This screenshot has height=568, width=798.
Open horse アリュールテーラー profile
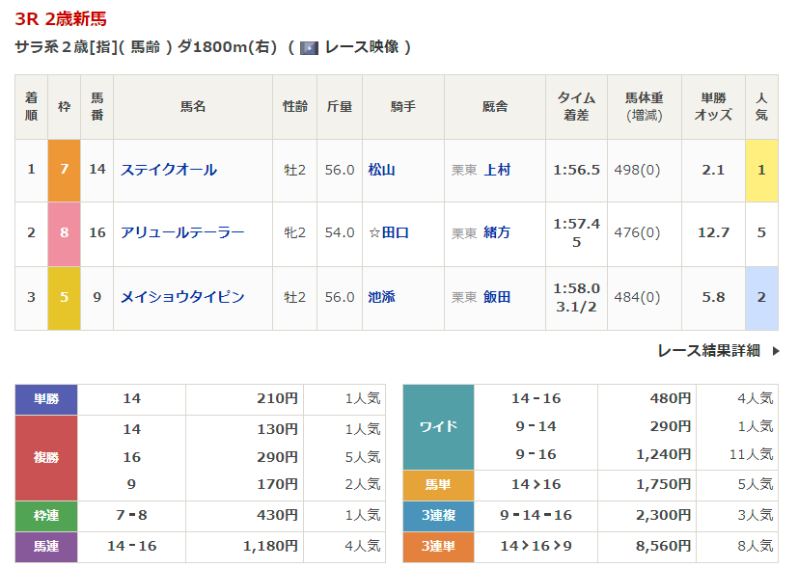182,232
